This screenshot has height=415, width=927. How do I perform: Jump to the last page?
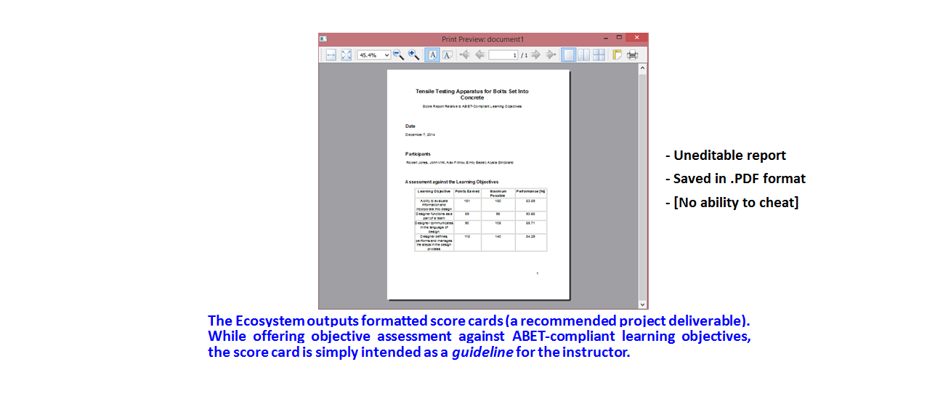coord(551,55)
